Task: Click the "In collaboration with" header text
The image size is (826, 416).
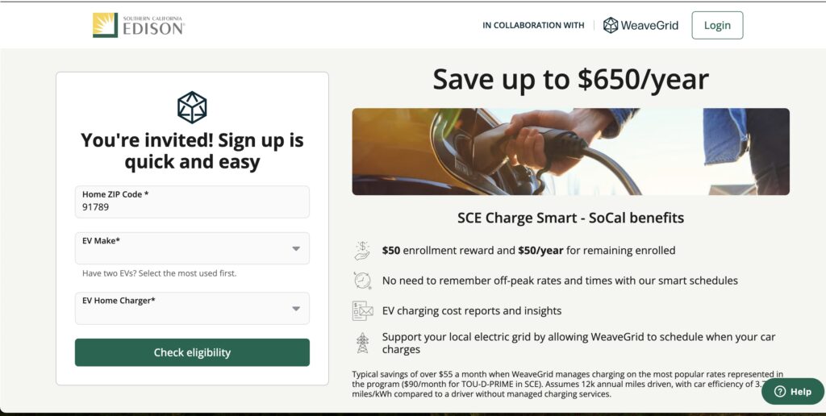Action: click(533, 26)
